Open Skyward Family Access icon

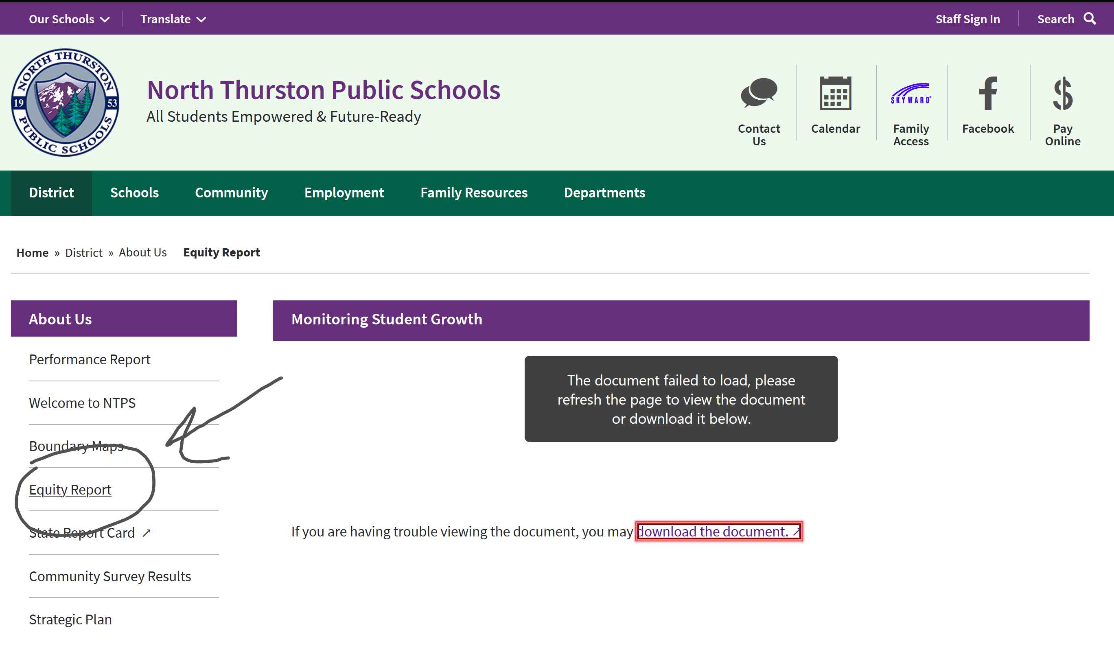point(910,94)
